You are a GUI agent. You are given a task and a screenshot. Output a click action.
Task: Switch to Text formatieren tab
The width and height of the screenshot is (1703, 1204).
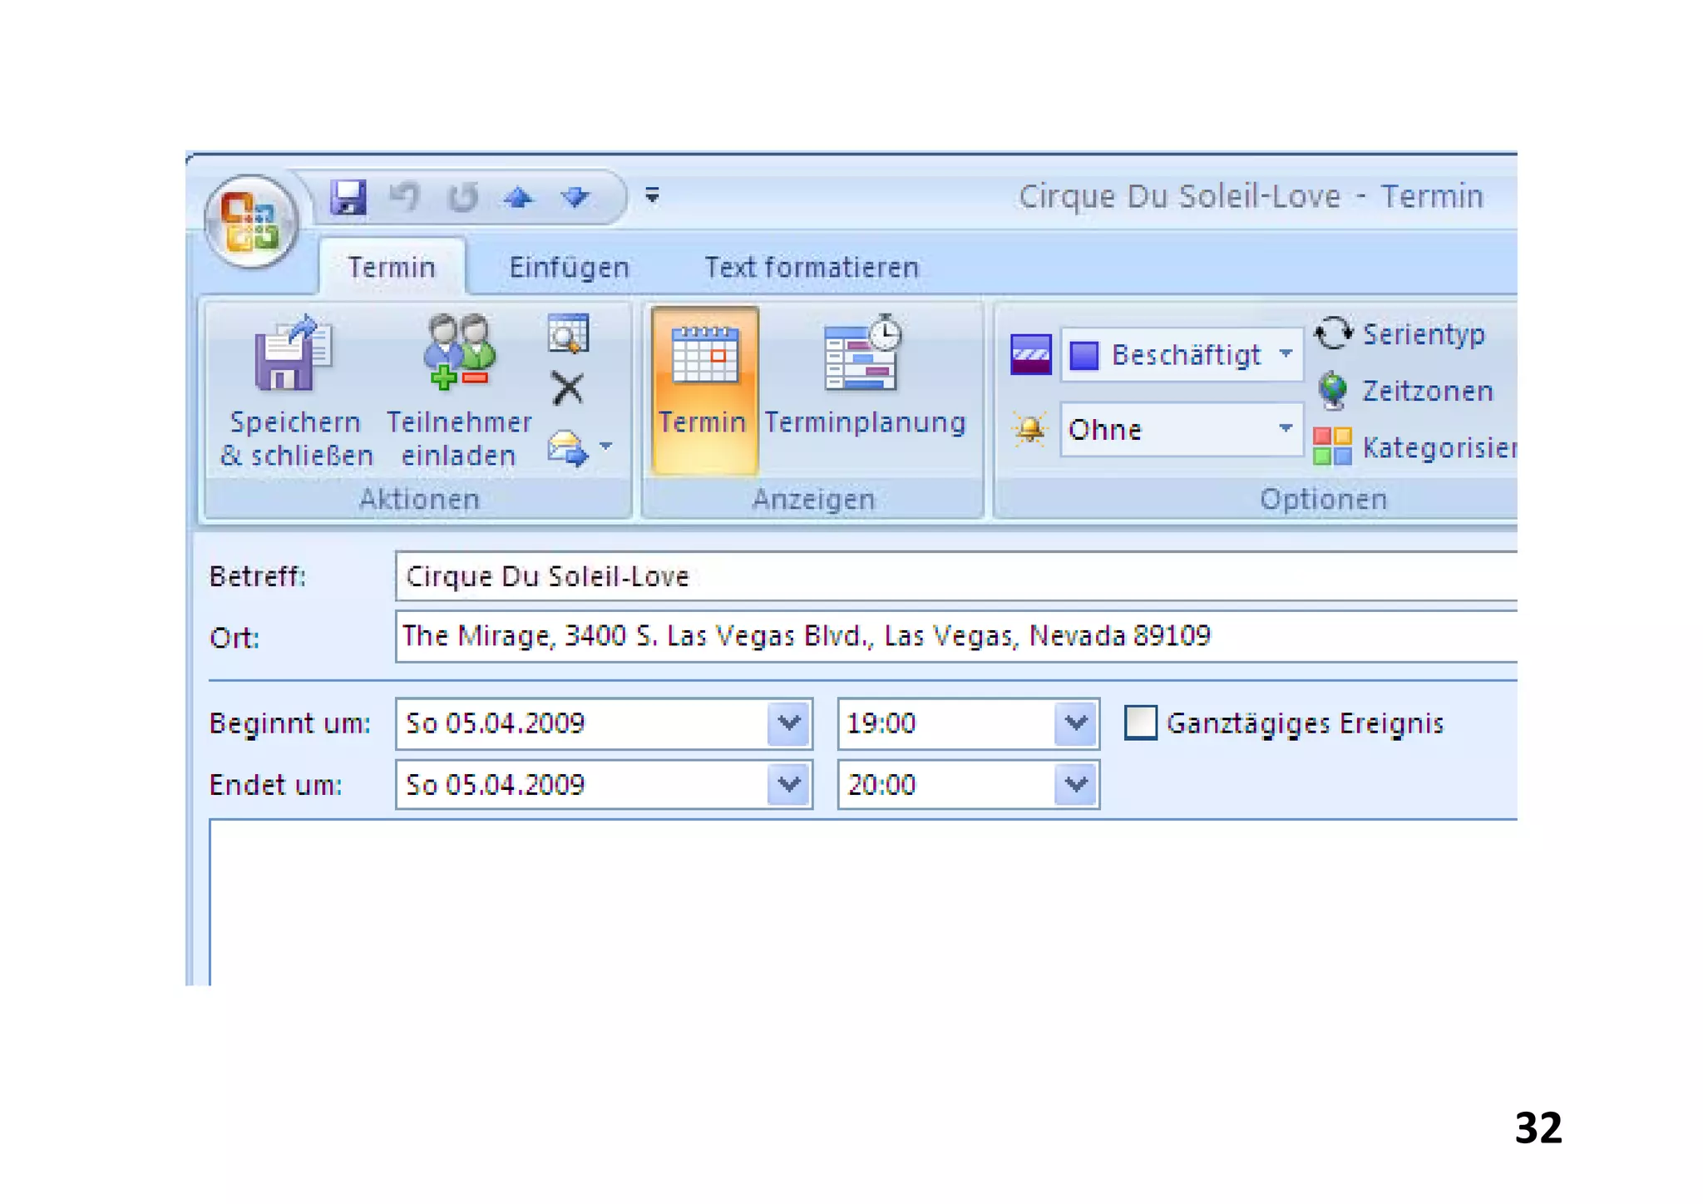coord(811,268)
